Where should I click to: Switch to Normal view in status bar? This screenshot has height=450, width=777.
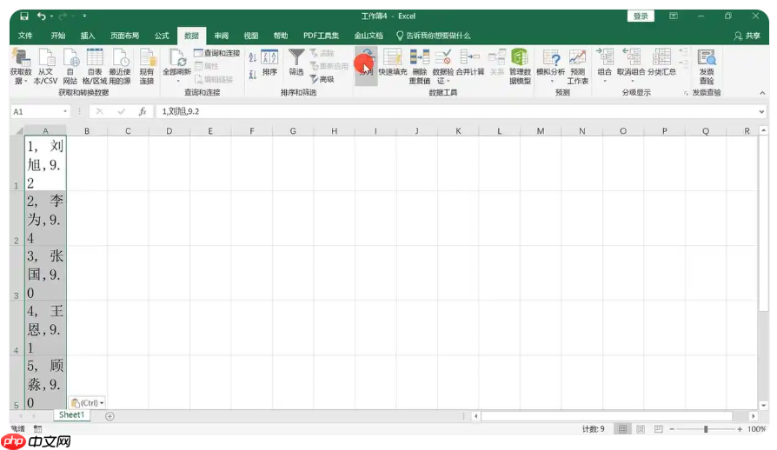[623, 429]
